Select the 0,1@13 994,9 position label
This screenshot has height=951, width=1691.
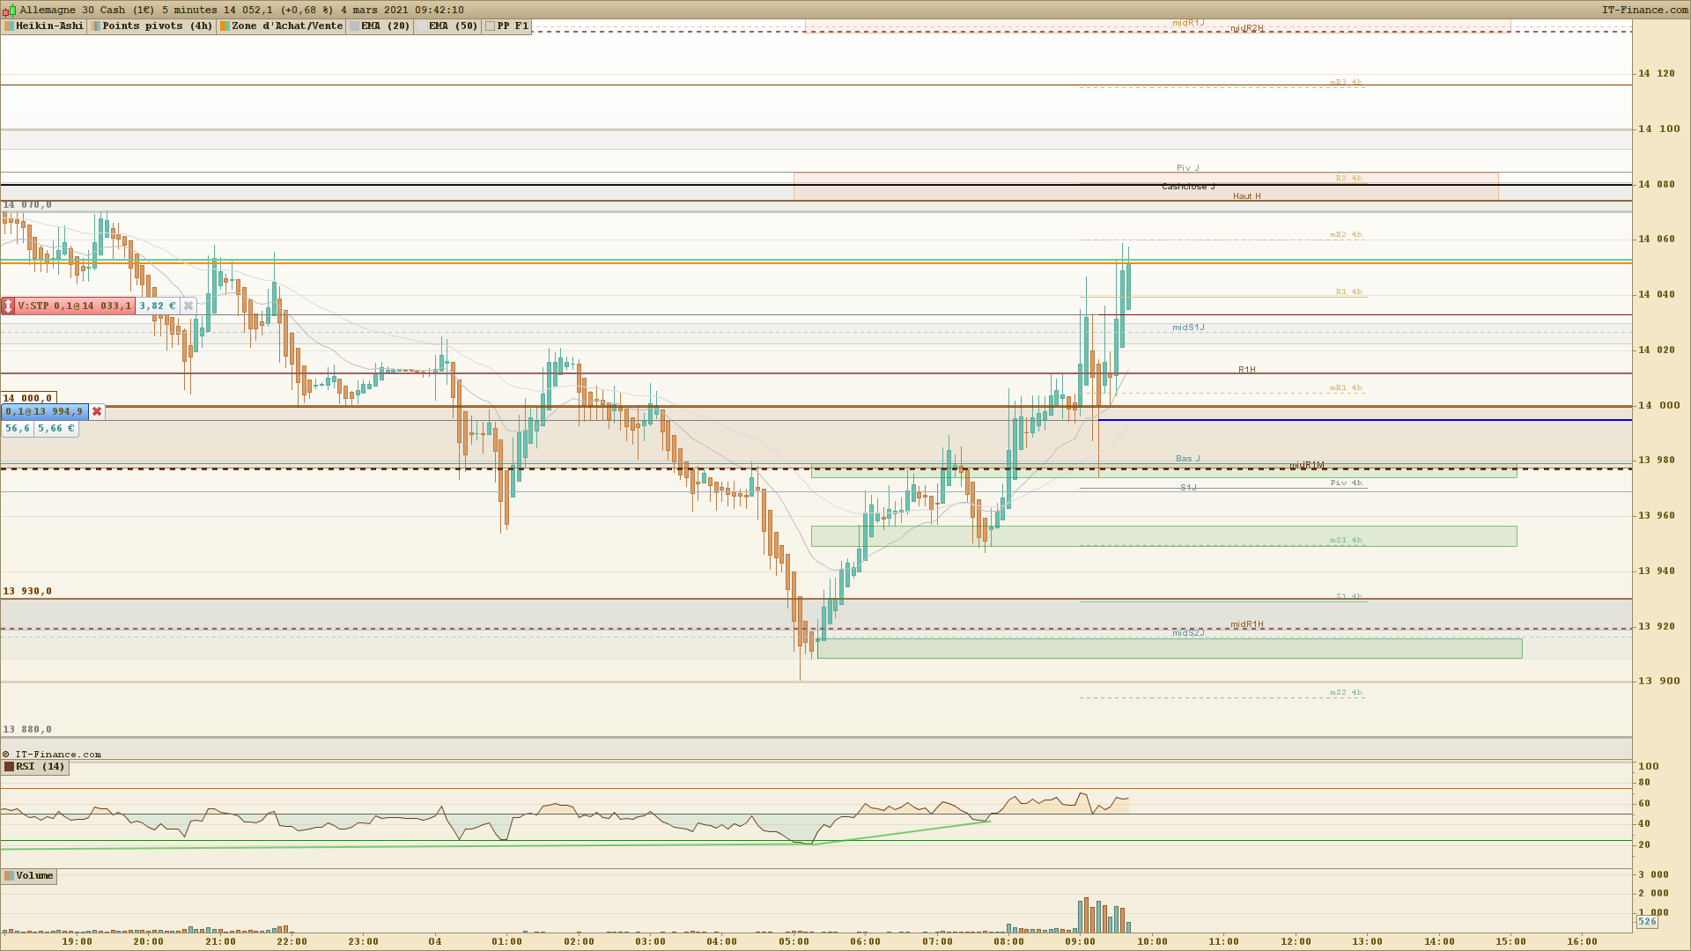coord(44,412)
